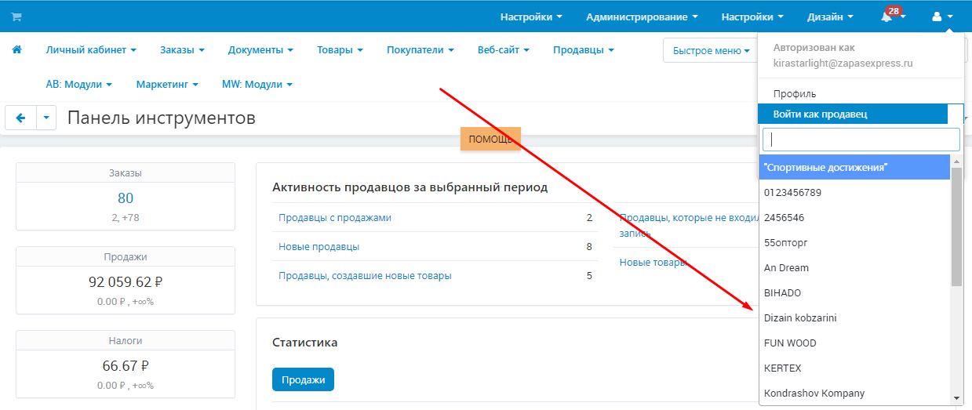Click the Продажи statistics button
The height and width of the screenshot is (410, 972).
click(303, 379)
